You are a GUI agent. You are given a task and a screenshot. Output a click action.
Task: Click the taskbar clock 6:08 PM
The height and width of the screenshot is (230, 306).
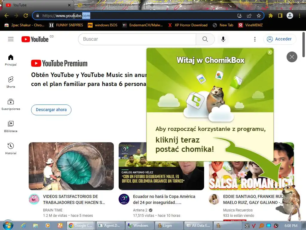[291, 226]
